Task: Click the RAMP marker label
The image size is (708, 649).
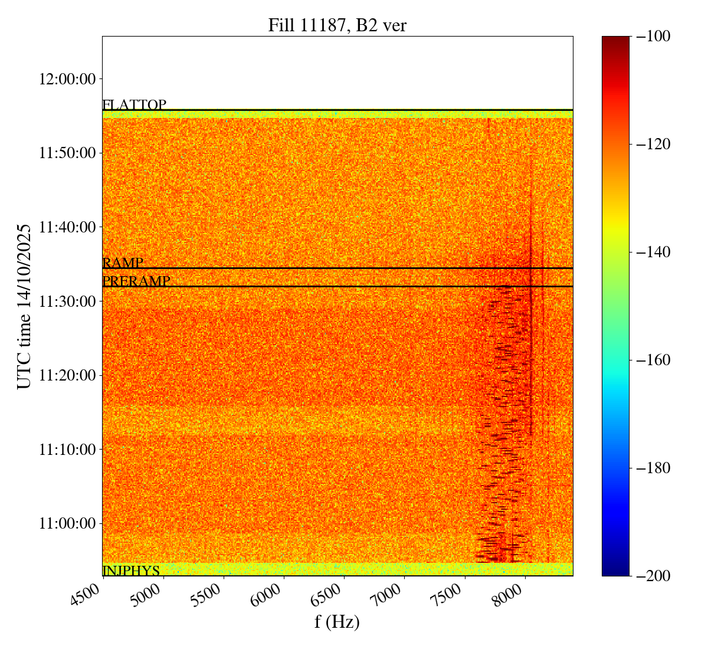Action: coord(123,263)
